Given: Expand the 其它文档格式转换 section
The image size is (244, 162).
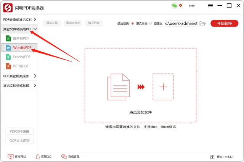Looking at the screenshot, I should (x=19, y=85).
